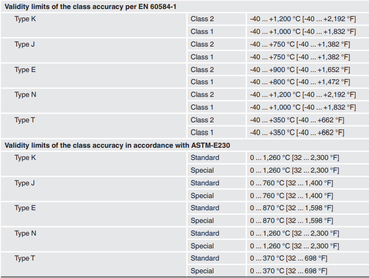Viewport: 369px width, 278px height.
Task: Click Type N label in EN 60584-1 section
Action: pyautogui.click(x=25, y=95)
